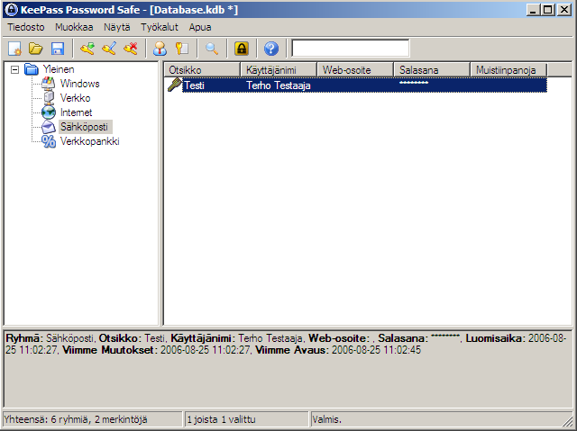Open the Työkalut menu

click(x=160, y=27)
